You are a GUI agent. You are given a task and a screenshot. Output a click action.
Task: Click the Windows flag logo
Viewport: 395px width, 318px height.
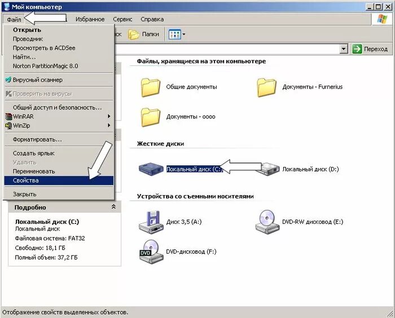coord(382,19)
